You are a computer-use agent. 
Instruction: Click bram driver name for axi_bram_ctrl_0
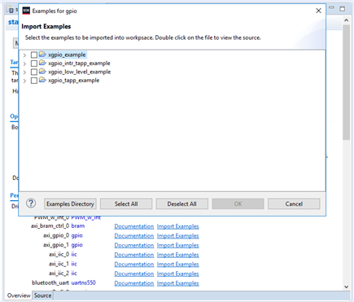pyautogui.click(x=78, y=225)
